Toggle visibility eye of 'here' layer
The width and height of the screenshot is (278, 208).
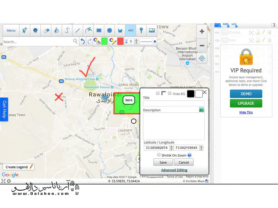click(x=217, y=40)
